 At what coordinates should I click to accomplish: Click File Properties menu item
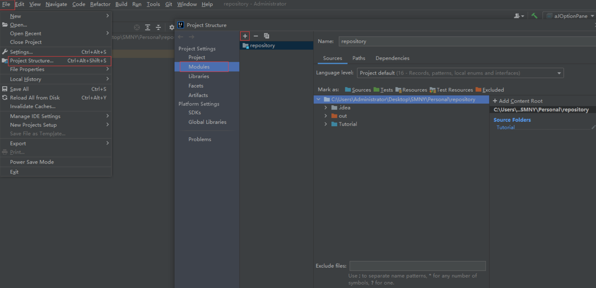tap(56, 69)
